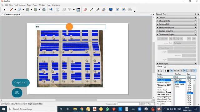
Task: Select the Circle shape tool
Action: [x=36, y=10]
